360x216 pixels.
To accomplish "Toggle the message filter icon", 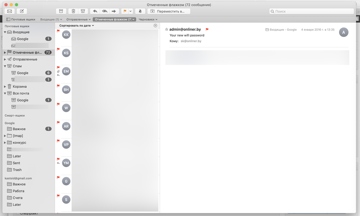I will coord(155,26).
